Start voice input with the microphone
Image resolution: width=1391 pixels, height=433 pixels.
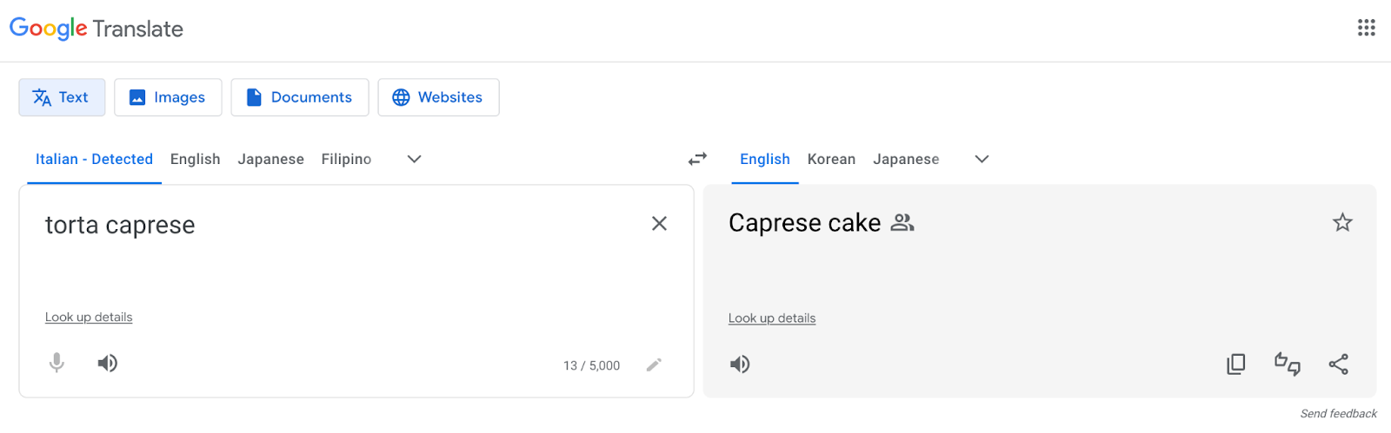click(x=57, y=363)
